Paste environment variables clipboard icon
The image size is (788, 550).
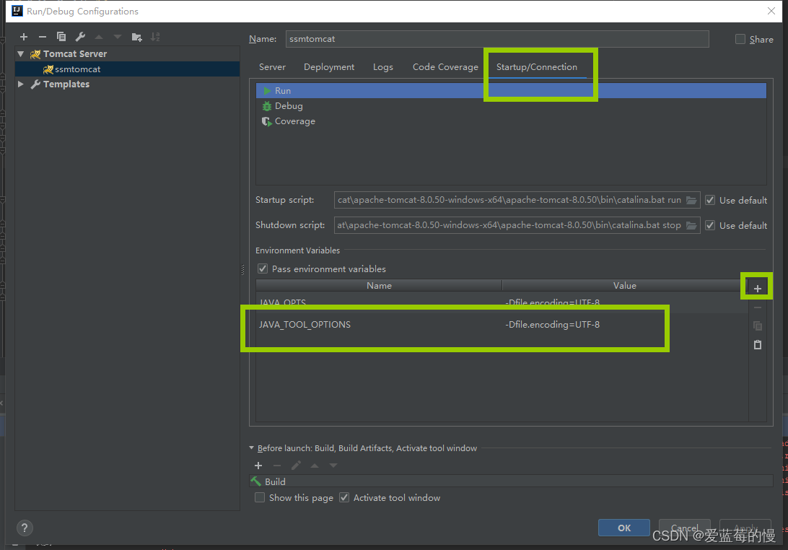coord(758,345)
